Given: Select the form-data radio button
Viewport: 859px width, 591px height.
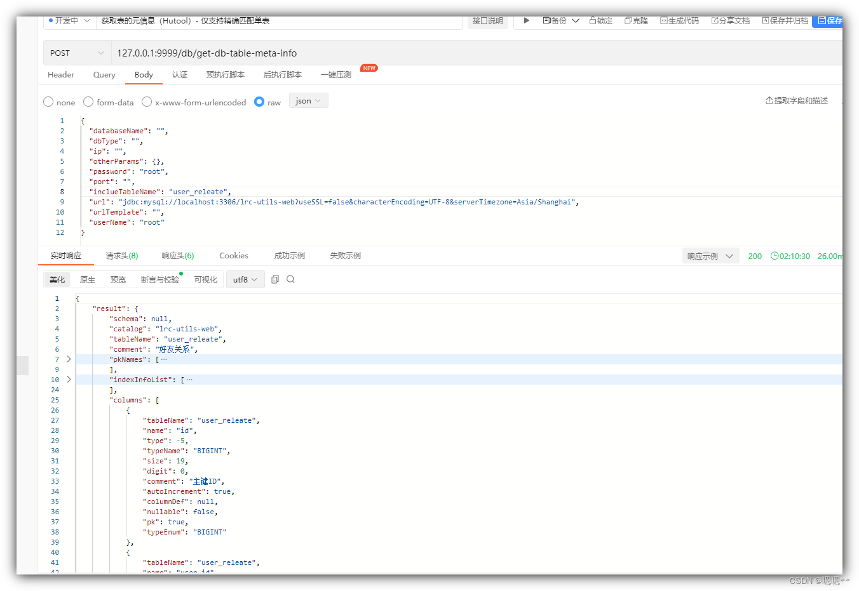Looking at the screenshot, I should 88,102.
